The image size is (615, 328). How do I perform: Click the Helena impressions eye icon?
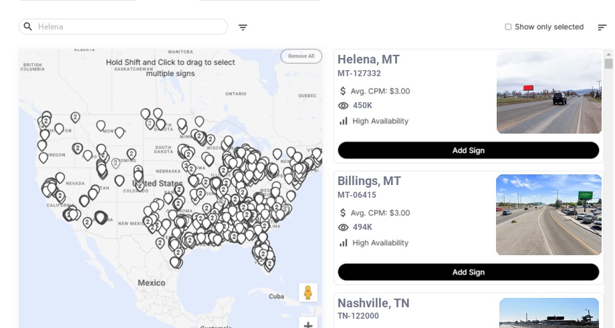344,106
